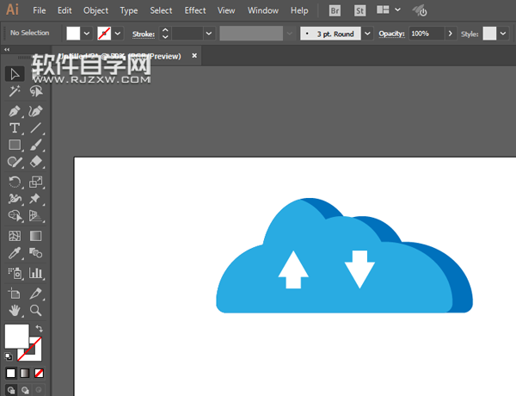Switch to solid Color fill mode
The image size is (516, 396).
pyautogui.click(x=11, y=374)
